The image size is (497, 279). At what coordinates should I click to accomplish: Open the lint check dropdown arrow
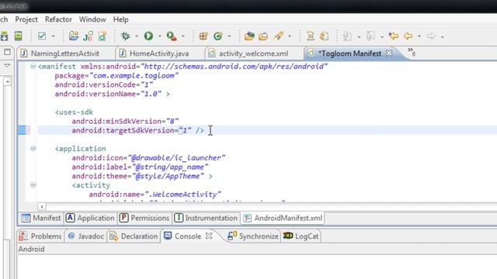[x=54, y=36]
